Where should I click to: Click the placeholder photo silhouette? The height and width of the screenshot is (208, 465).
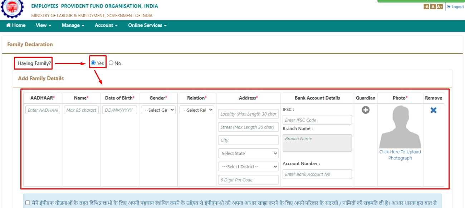click(x=400, y=127)
